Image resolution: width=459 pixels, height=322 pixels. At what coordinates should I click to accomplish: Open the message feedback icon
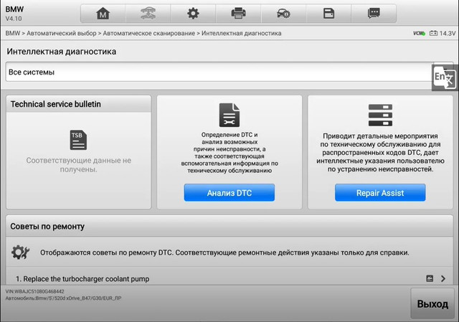tap(373, 14)
